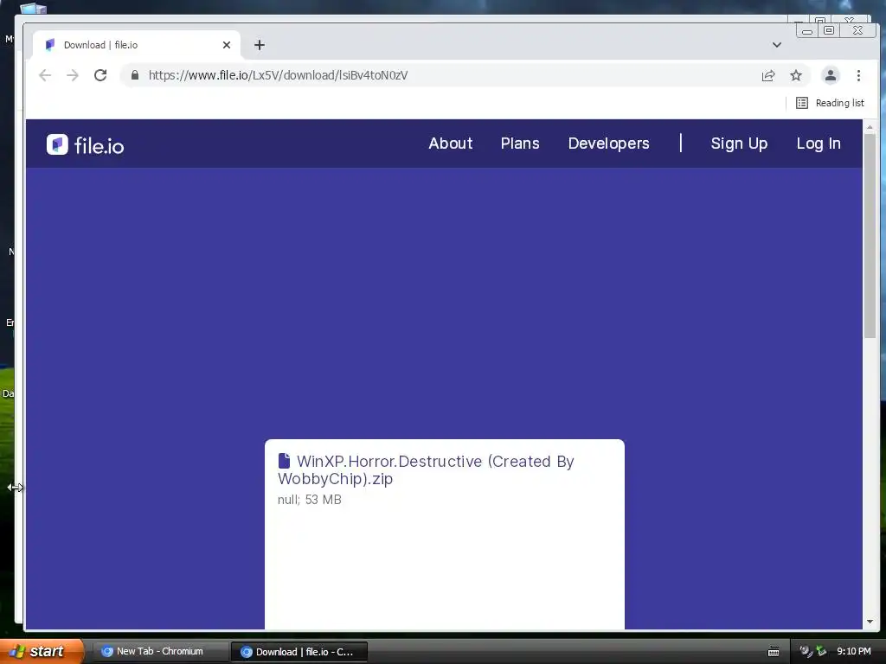Click the Sign Up link

(x=739, y=144)
